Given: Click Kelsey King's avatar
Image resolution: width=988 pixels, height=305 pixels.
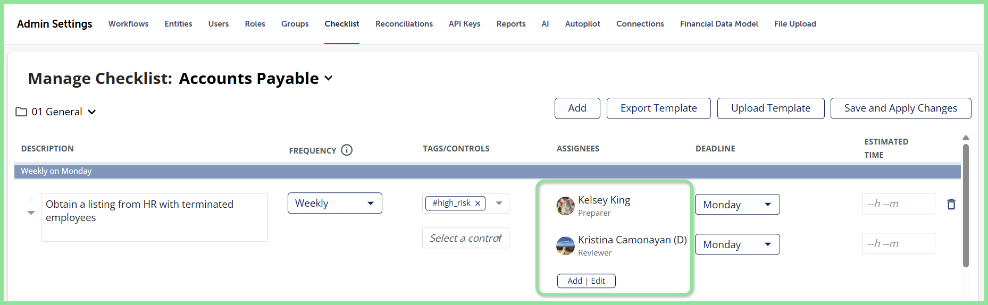Looking at the screenshot, I should (565, 206).
